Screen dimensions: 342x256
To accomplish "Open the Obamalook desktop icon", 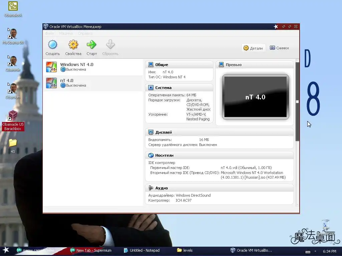I will [x=13, y=9].
